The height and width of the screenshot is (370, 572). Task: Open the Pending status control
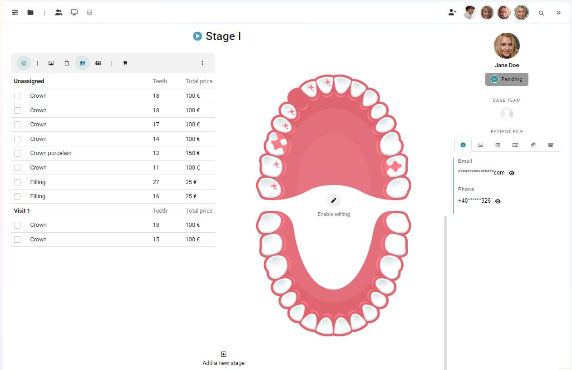pos(507,79)
